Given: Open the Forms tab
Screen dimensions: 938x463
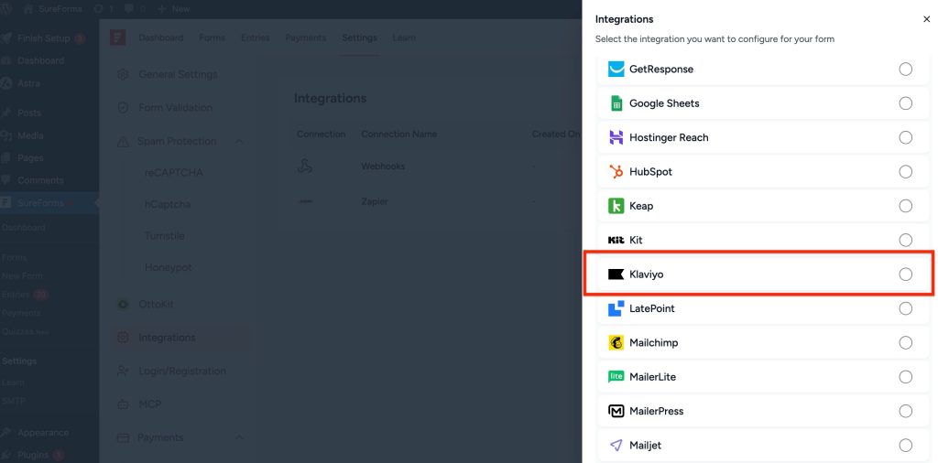Looking at the screenshot, I should tap(212, 38).
